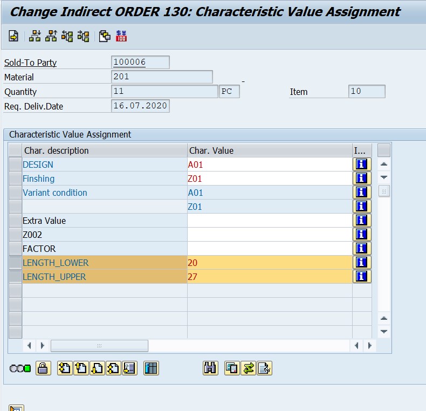Open the table column settings icon
This screenshot has width=426, height=411.
tap(151, 368)
